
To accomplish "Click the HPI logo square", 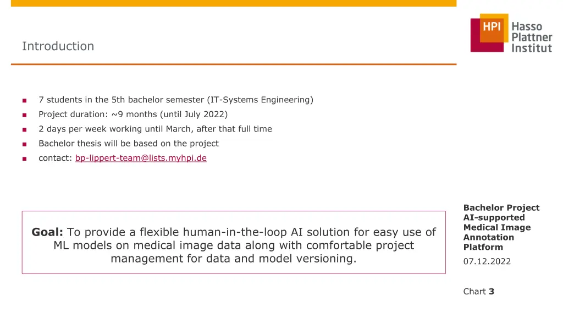I will (x=489, y=32).
